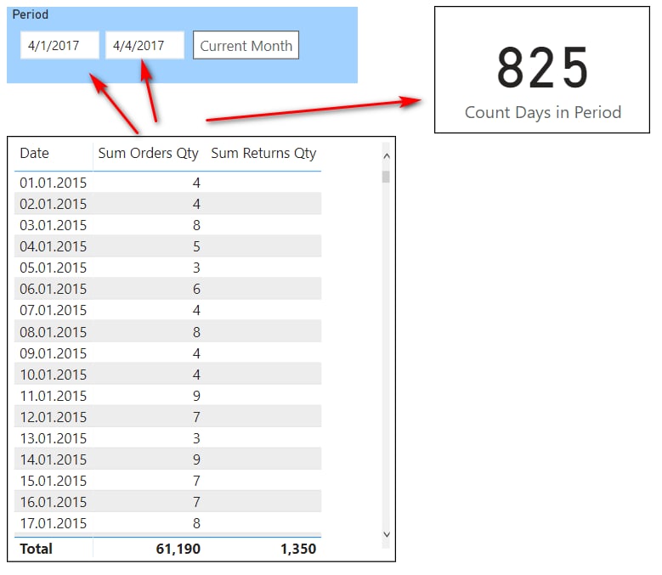Click the start date field 4/1/2017
Viewport: 662px width, 575px height.
click(59, 45)
